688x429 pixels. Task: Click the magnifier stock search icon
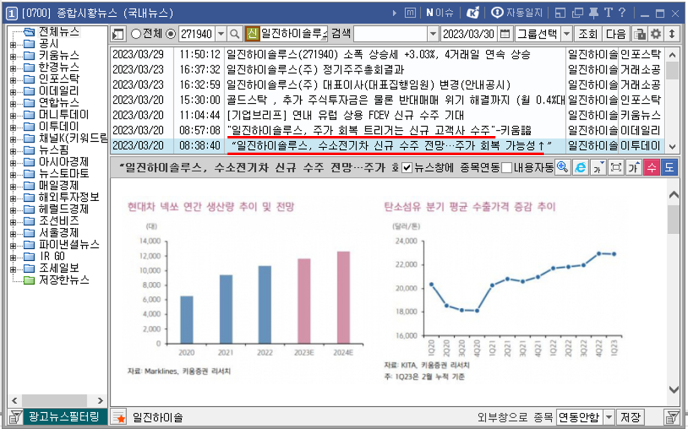click(234, 34)
